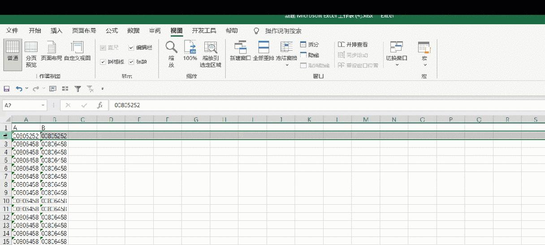Select cell A1 with header text A
Viewport: 545px width, 245px height.
click(x=26, y=128)
